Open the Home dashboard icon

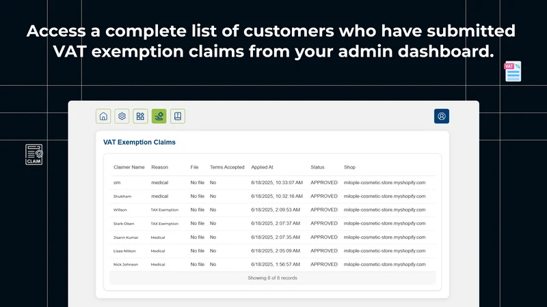click(103, 116)
